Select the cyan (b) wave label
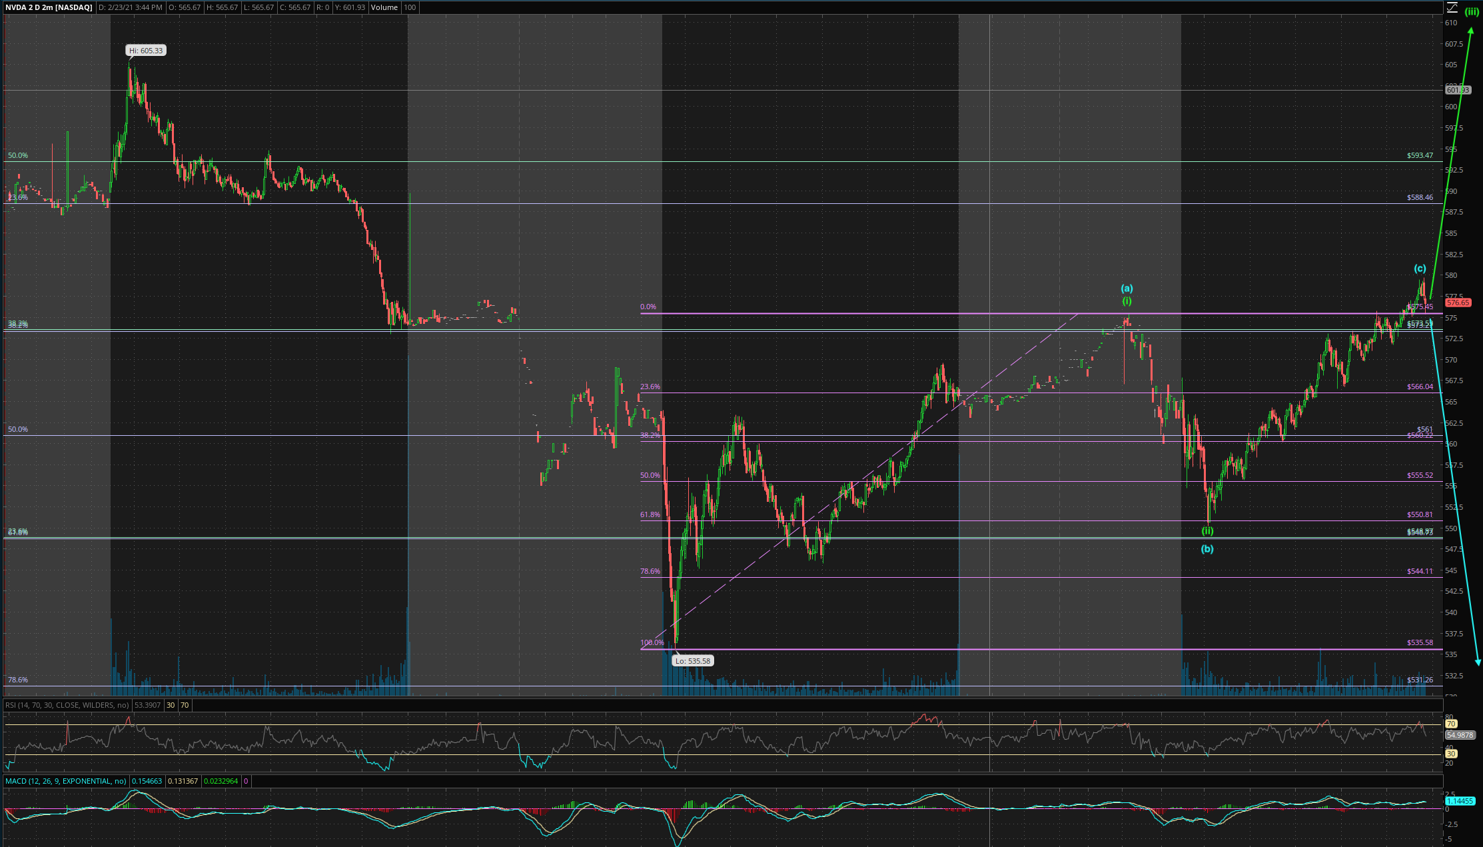This screenshot has width=1483, height=847. [x=1207, y=549]
